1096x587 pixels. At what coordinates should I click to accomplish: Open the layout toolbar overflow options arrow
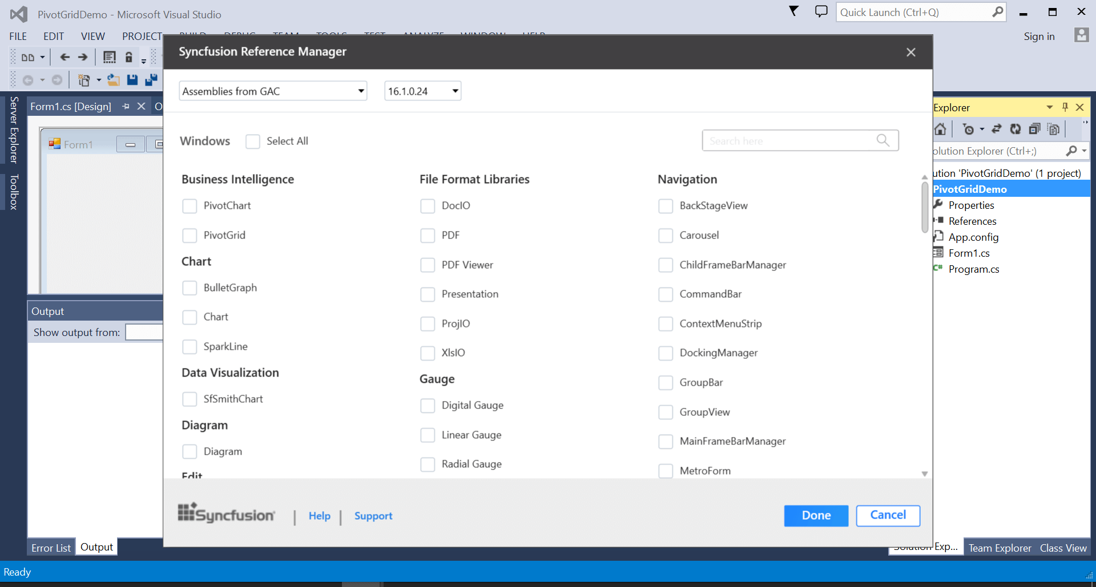click(x=144, y=61)
